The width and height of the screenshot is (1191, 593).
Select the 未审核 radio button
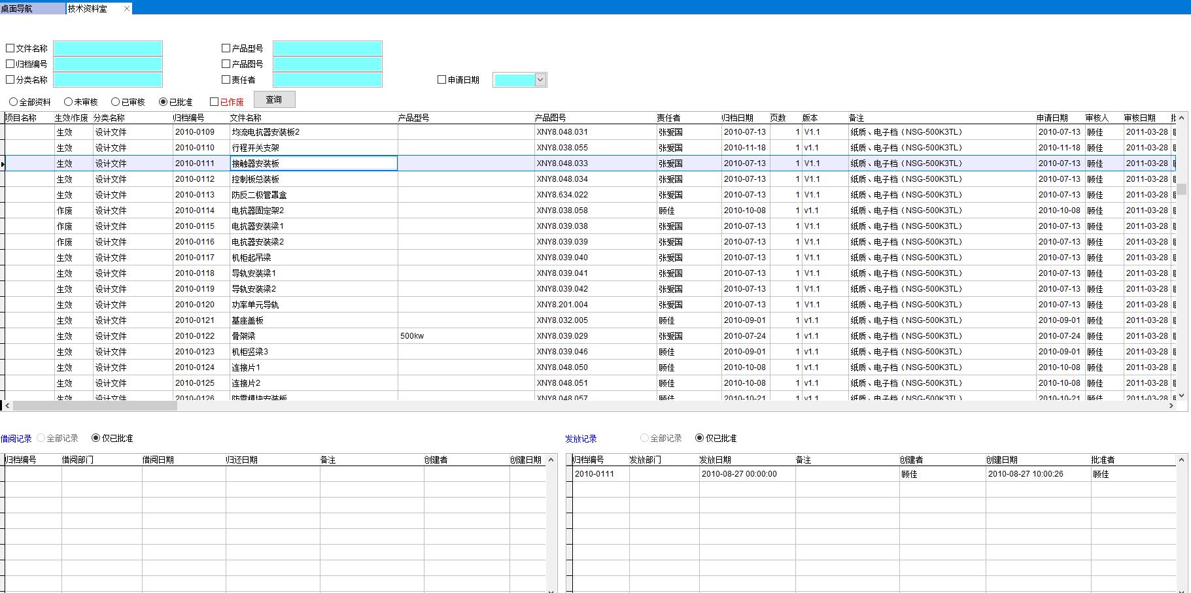point(68,102)
